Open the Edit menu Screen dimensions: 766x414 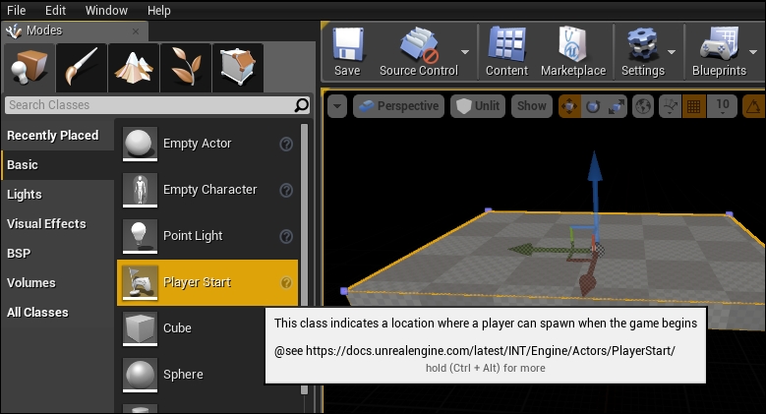(x=55, y=10)
